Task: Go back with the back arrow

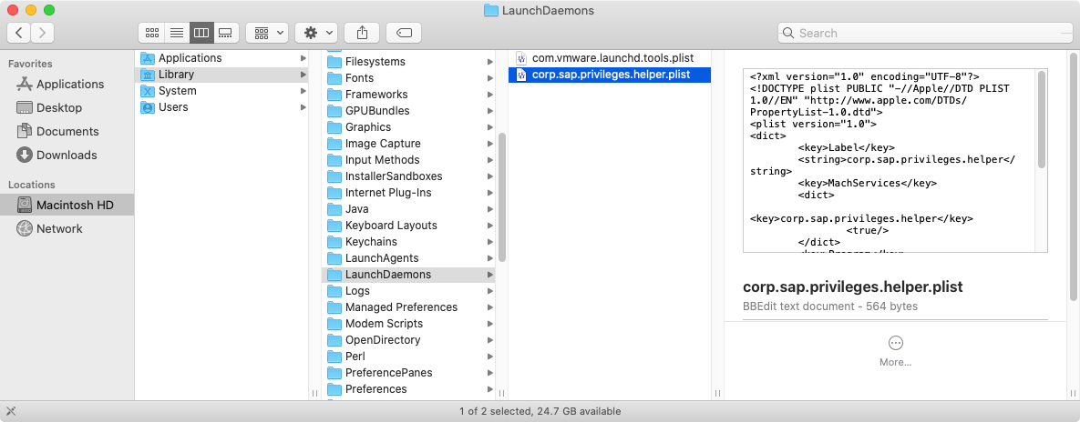Action: tap(18, 33)
